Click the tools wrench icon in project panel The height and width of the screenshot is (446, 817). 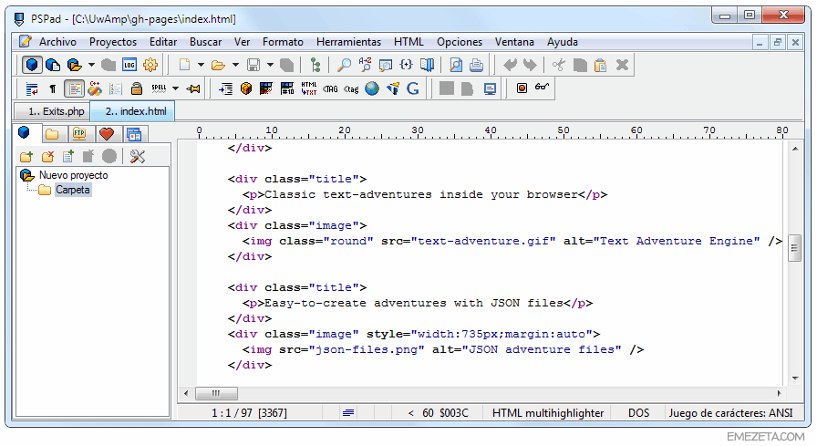[x=138, y=156]
